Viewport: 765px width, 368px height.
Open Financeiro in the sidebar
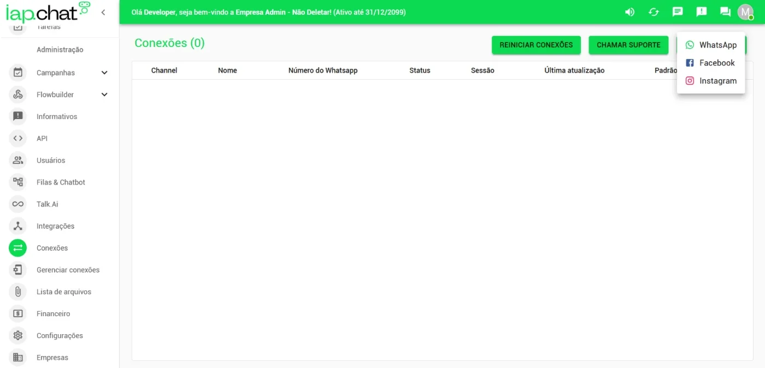click(x=54, y=313)
